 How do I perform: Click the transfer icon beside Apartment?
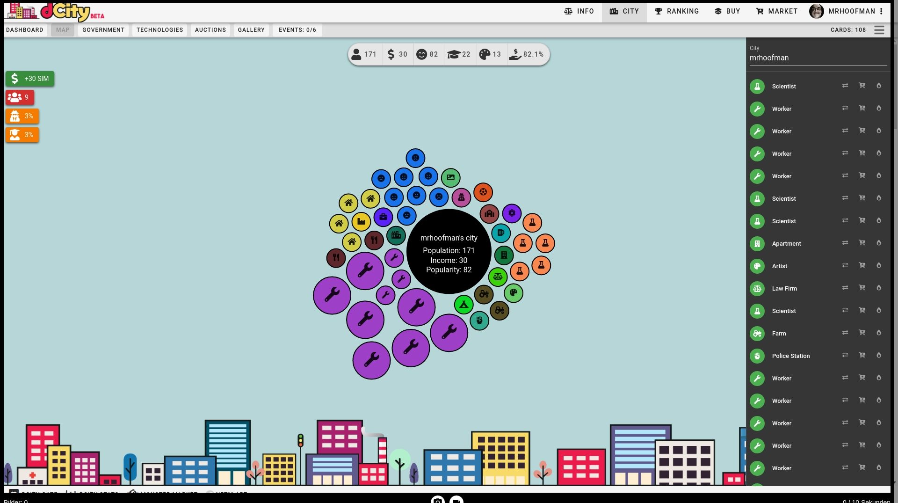pyautogui.click(x=845, y=243)
